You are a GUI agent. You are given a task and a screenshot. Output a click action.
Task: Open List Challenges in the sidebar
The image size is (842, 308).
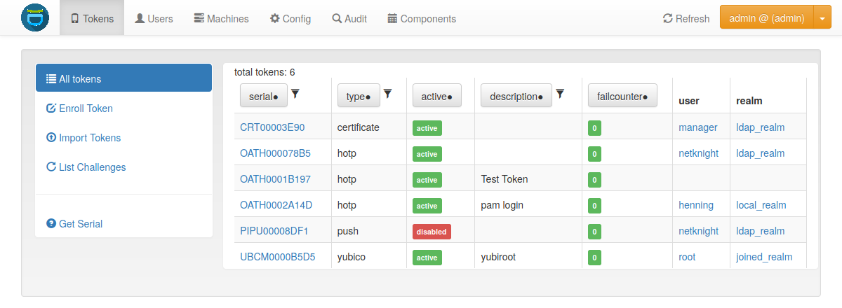click(x=92, y=167)
